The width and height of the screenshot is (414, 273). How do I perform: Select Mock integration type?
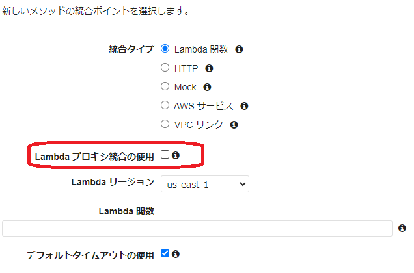165,86
